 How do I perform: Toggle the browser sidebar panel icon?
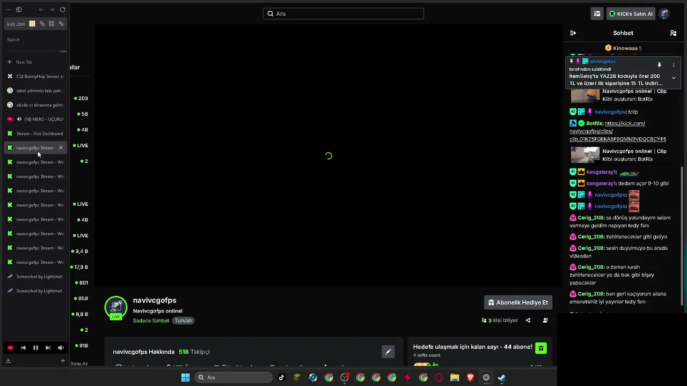click(19, 10)
